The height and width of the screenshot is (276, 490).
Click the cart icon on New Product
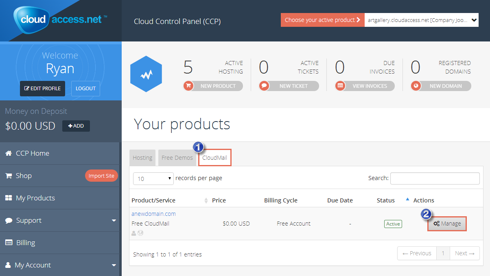coord(188,86)
